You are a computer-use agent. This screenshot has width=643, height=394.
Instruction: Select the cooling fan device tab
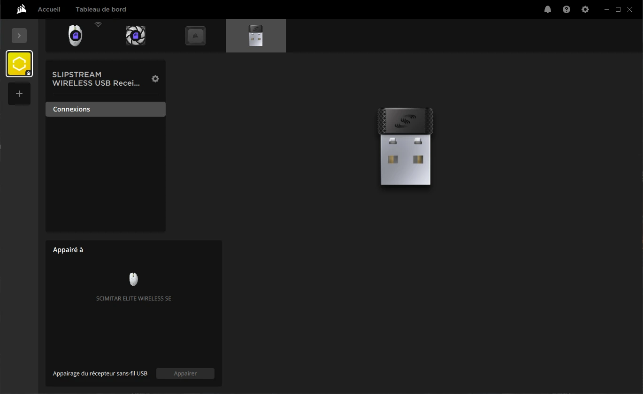click(136, 36)
